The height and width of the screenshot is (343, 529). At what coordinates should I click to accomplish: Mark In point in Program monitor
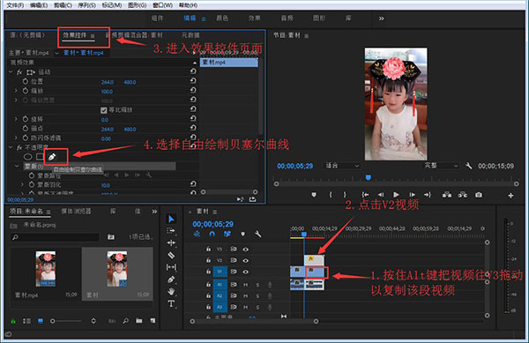tap(331, 195)
